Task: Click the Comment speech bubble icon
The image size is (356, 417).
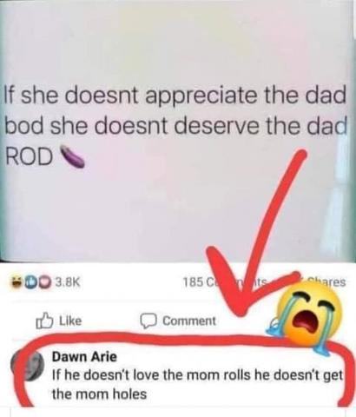Action: click(x=148, y=321)
